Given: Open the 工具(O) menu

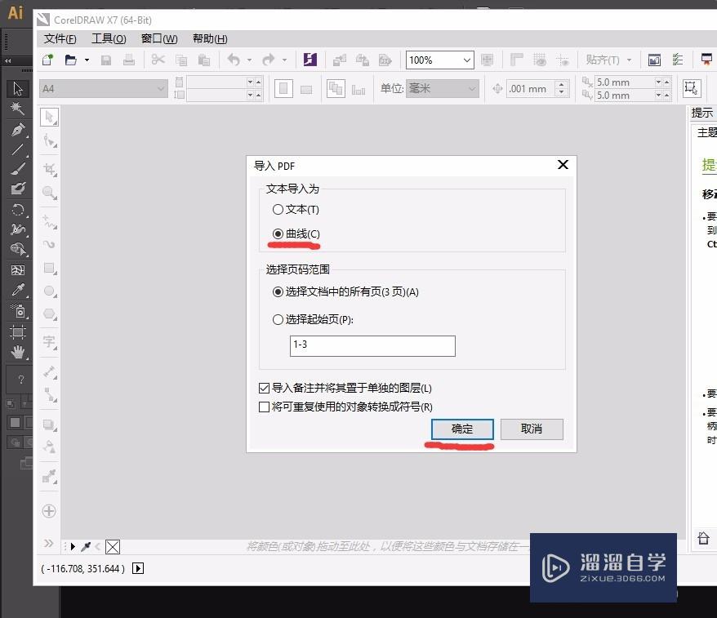Looking at the screenshot, I should [x=109, y=39].
